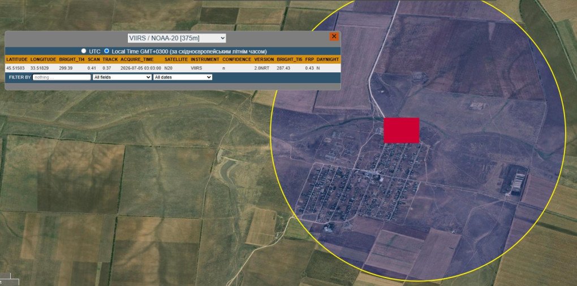Select latitude value 45.51503

[x=15, y=68]
